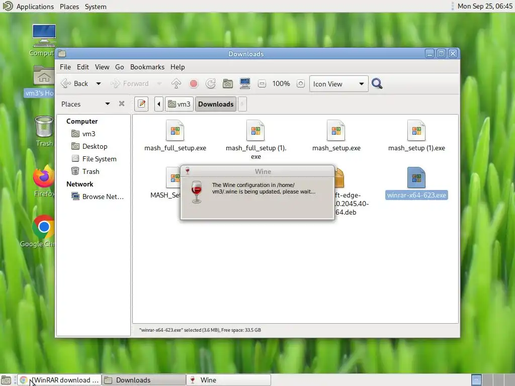
Task: Click the red Stop loading icon
Action: [194, 84]
